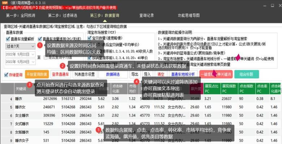Viewport: 282px width, 144px height.
Task: Click the VIP logo icon in title bar
Action: (x=5, y=3)
